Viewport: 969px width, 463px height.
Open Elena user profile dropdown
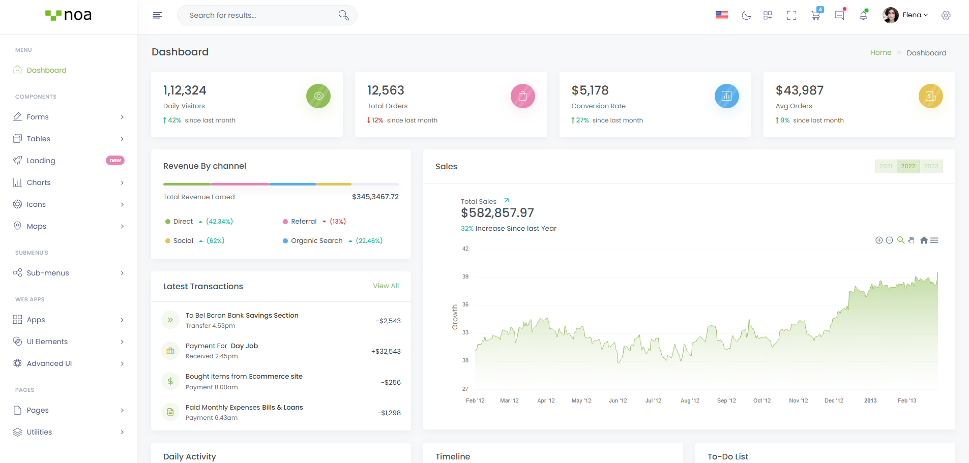(905, 15)
